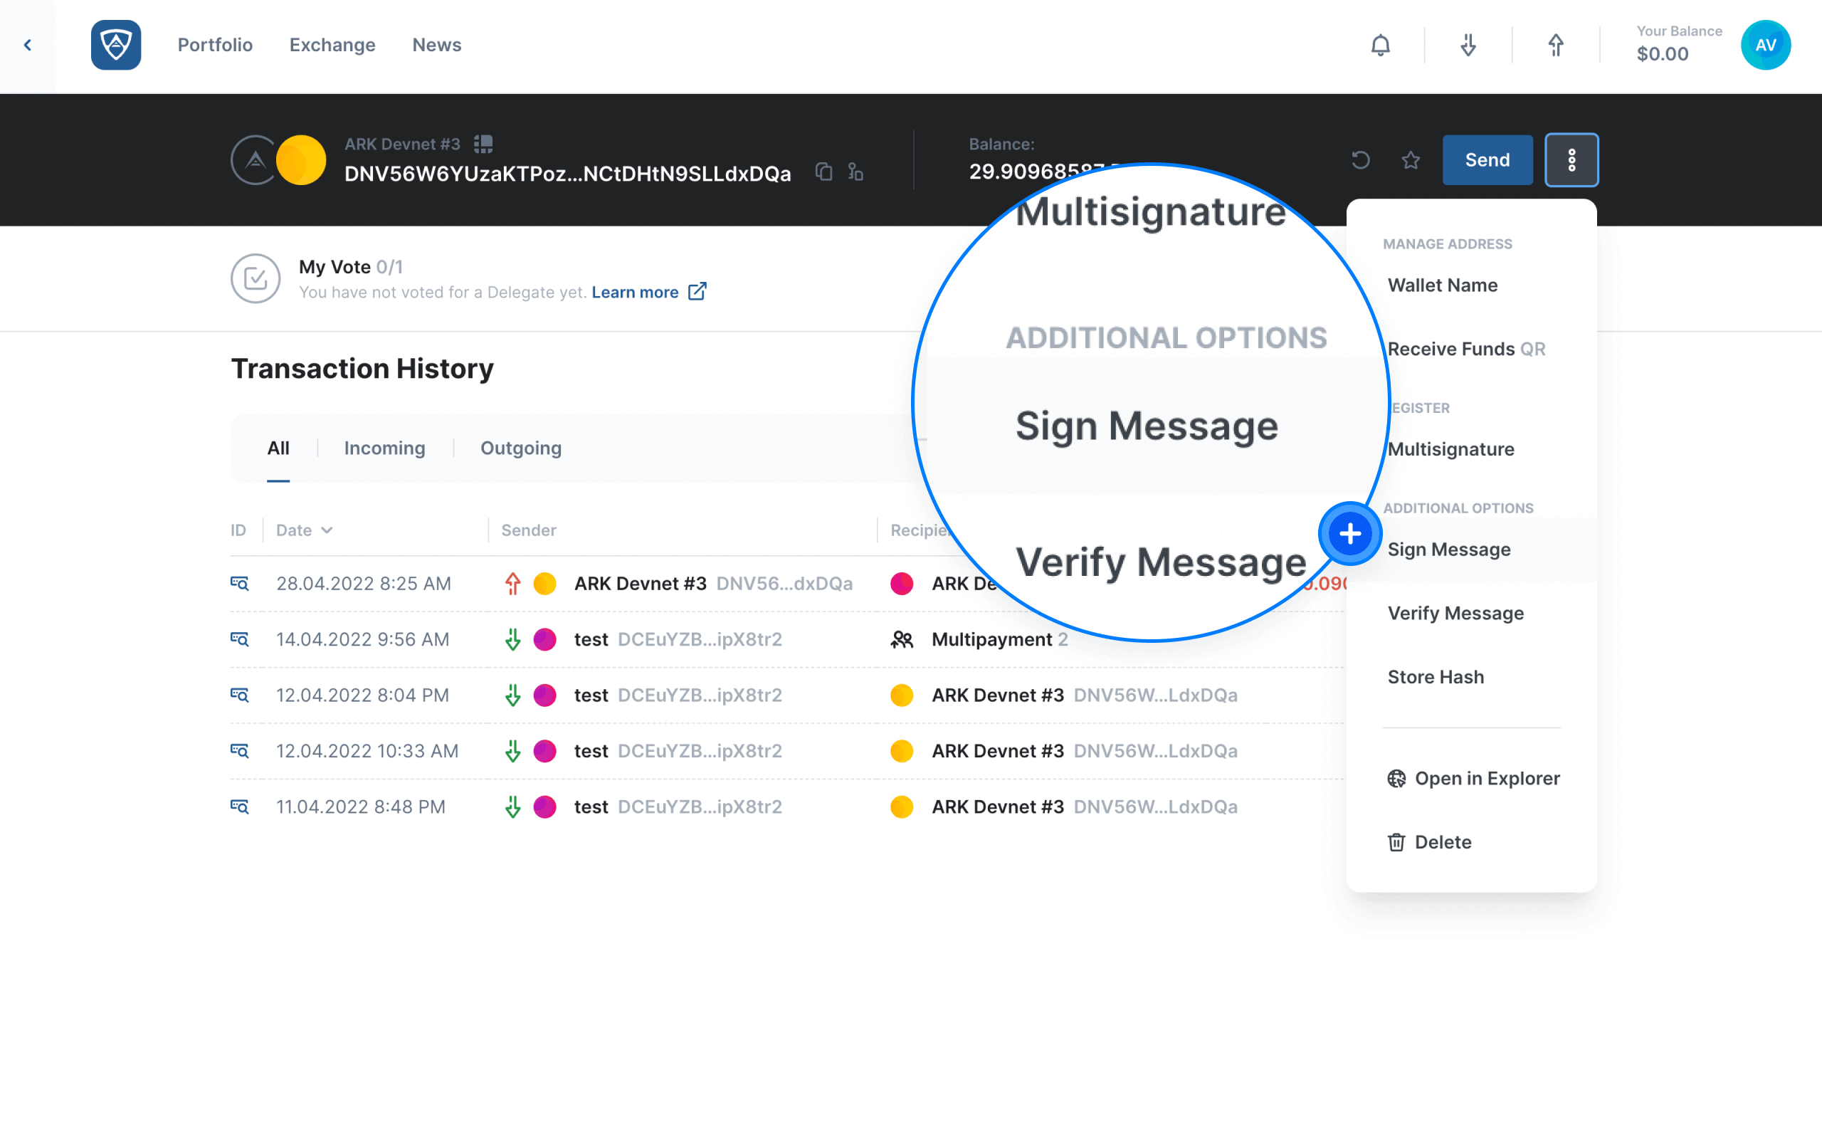
Task: Click the Your Balance $0.00 display
Action: pyautogui.click(x=1679, y=43)
